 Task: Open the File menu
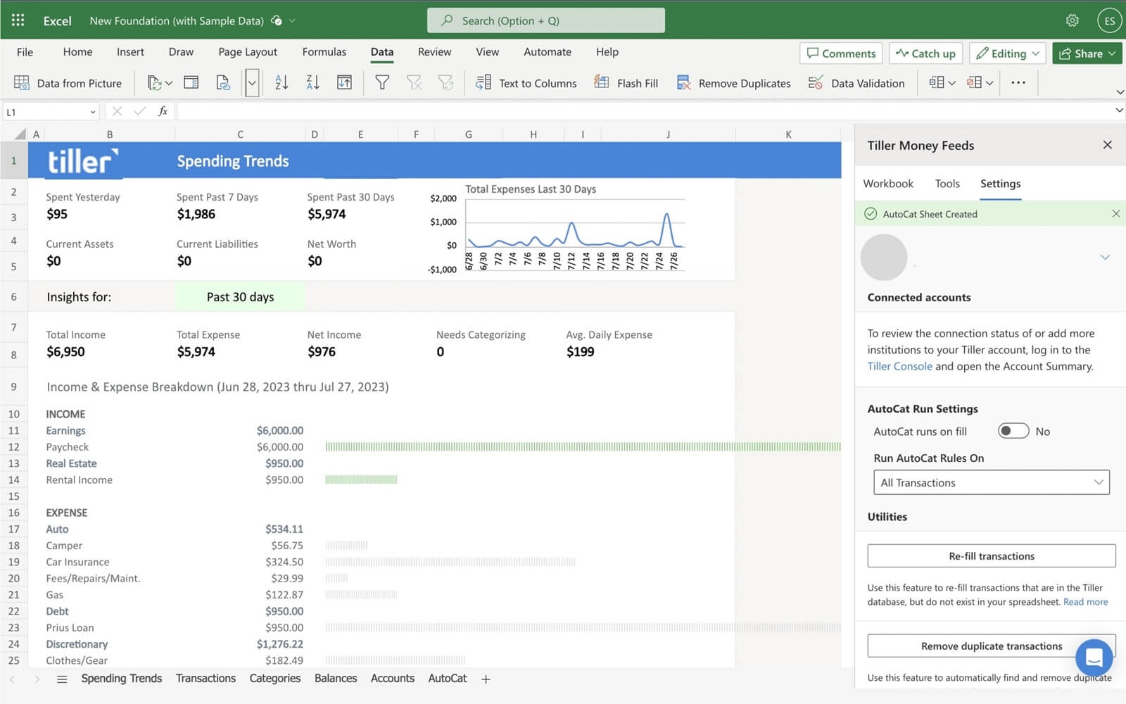(25, 52)
